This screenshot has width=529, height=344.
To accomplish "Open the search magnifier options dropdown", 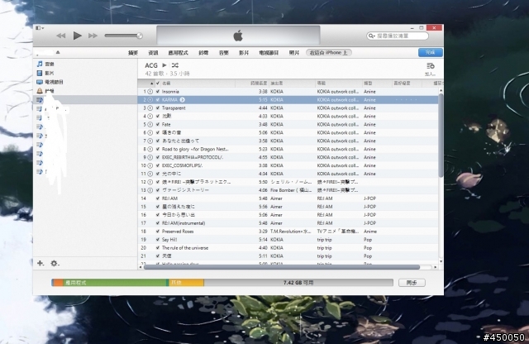I will 371,36.
